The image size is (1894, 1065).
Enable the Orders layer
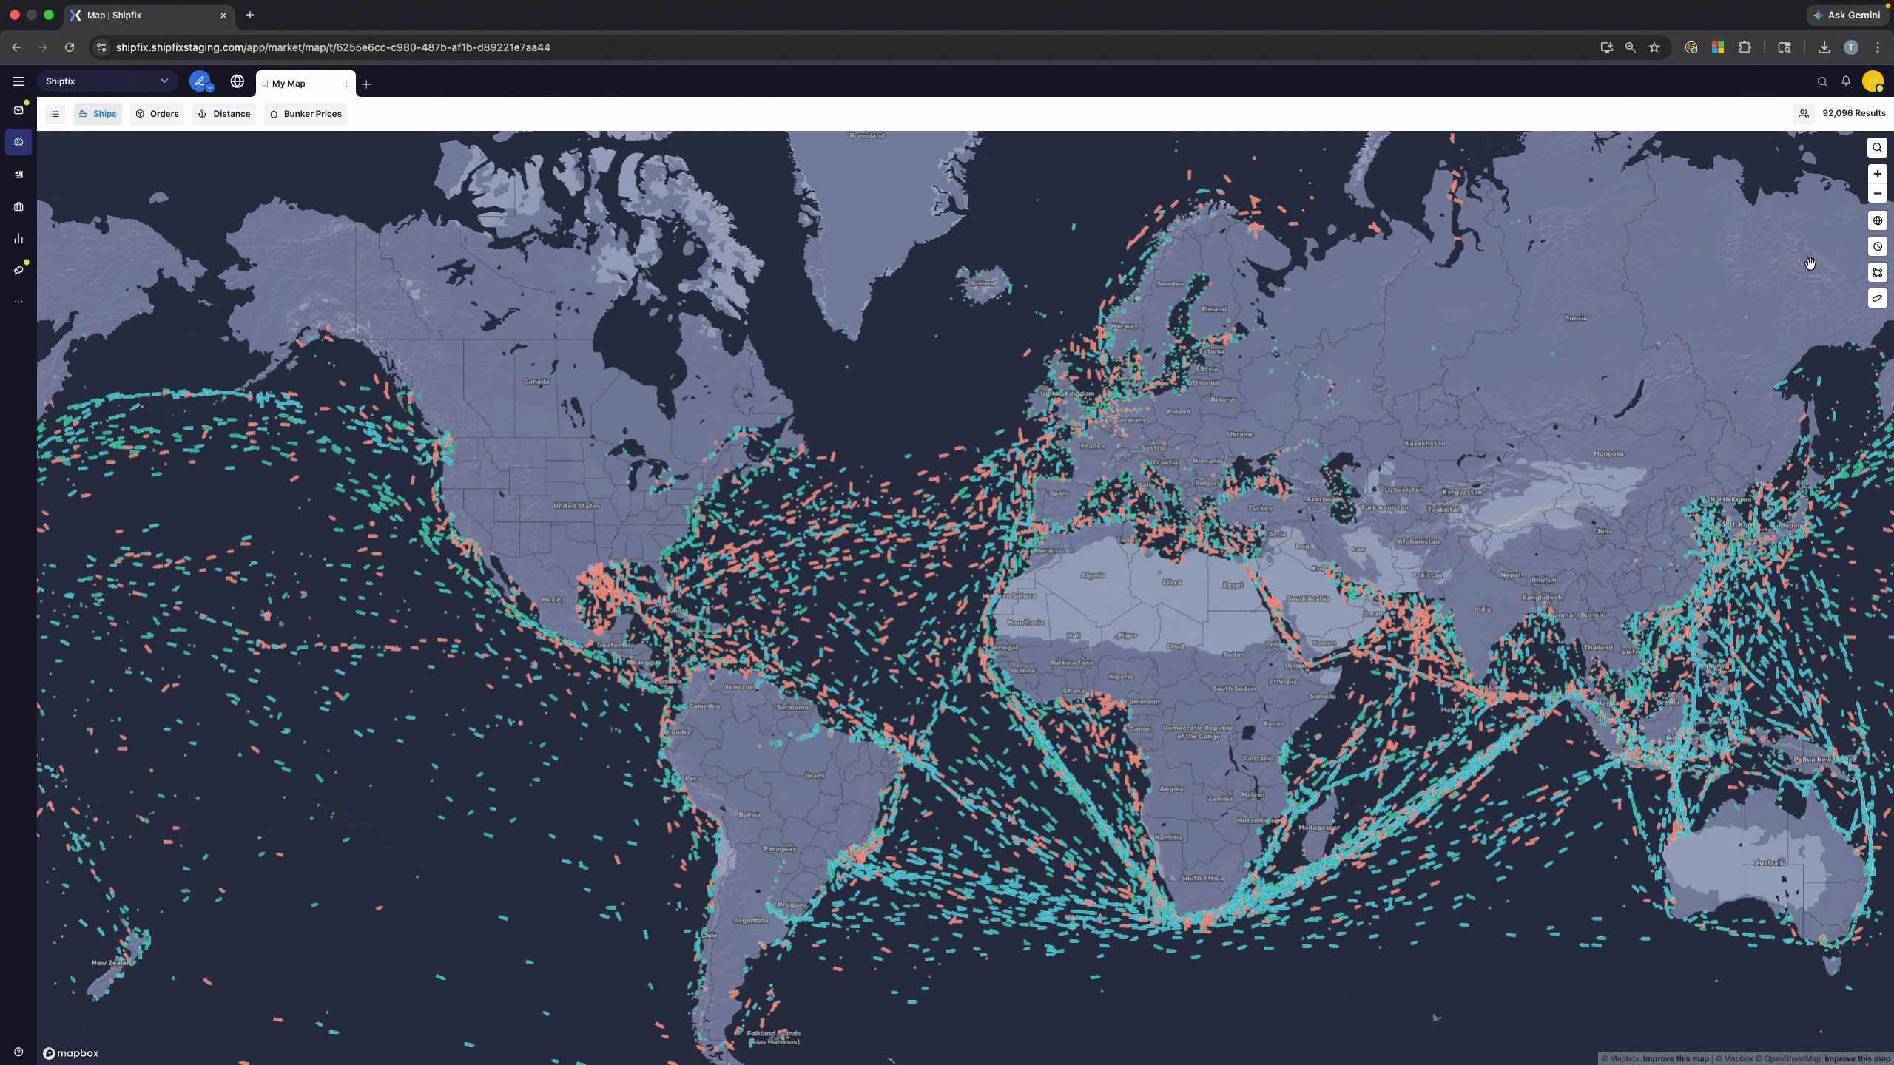point(157,114)
